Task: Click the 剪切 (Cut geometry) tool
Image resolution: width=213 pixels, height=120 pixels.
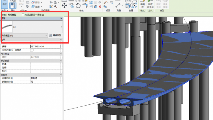Action: [x=36, y=2]
